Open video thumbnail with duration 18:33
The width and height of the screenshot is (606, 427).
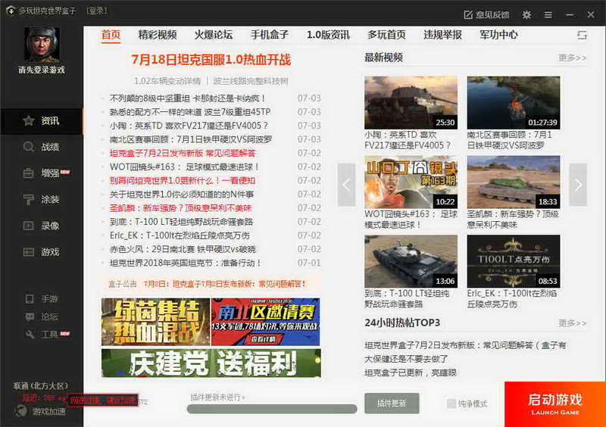[x=514, y=182]
